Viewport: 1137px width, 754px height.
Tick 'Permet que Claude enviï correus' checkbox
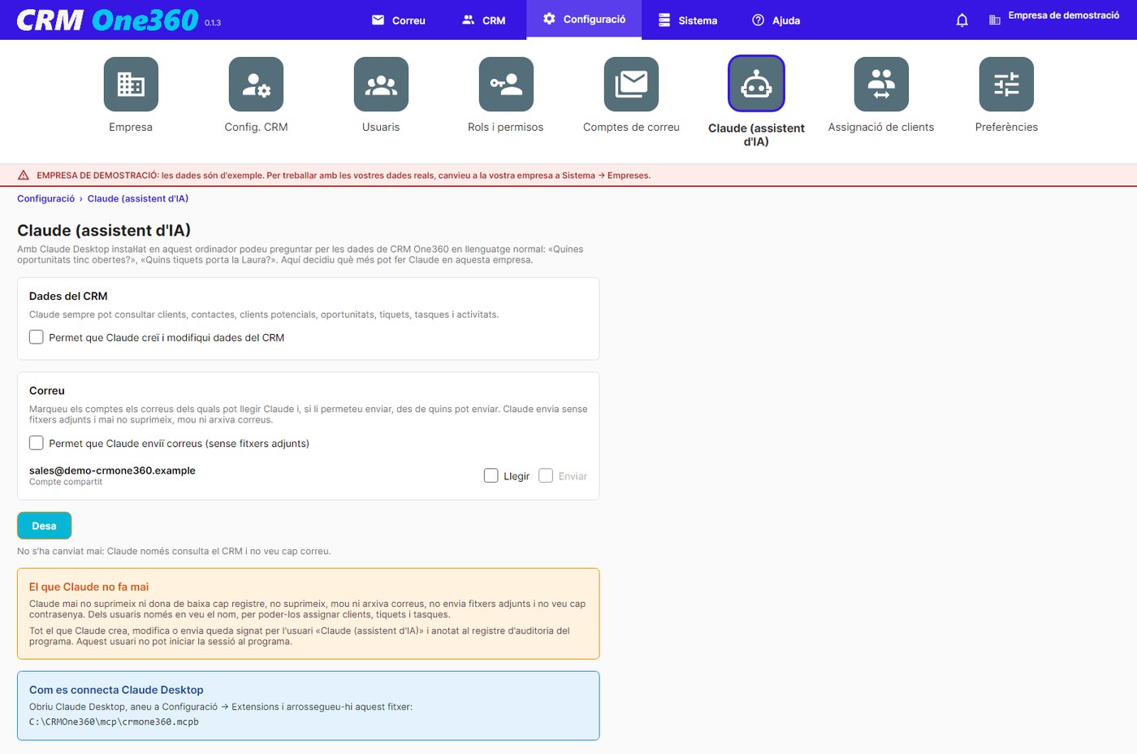[37, 443]
